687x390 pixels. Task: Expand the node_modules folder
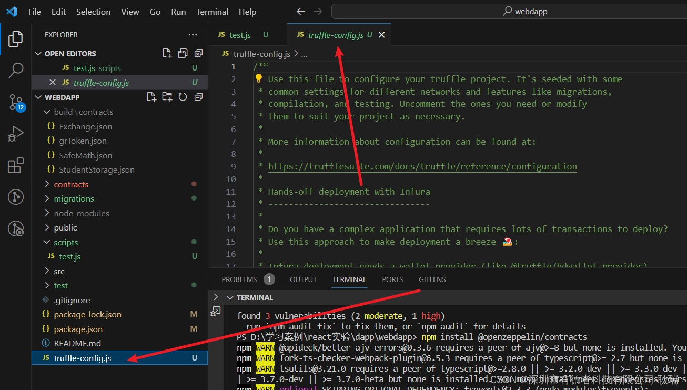click(x=47, y=213)
